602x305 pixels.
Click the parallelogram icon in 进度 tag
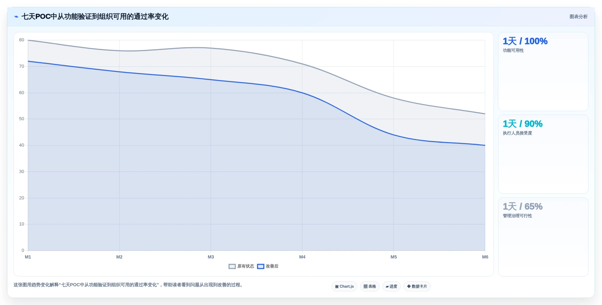point(387,287)
